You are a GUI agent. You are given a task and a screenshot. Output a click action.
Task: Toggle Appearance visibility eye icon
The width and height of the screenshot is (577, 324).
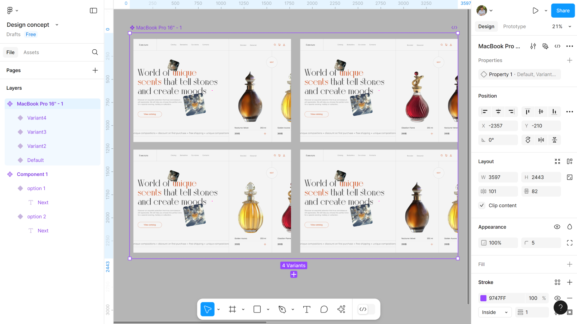557,227
